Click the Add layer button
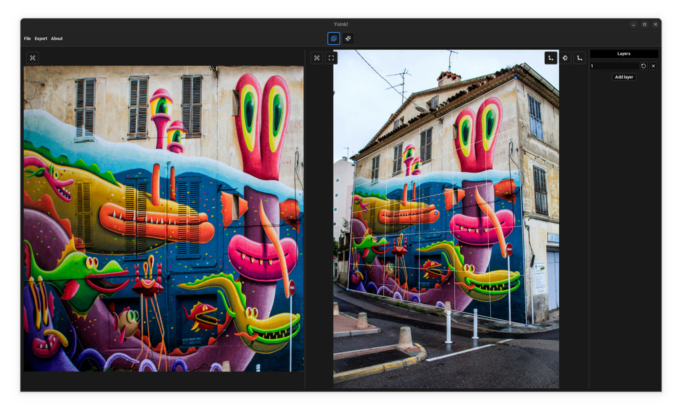 [624, 77]
